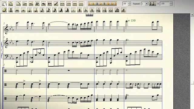This screenshot has height=109, width=194.
Task: Select the 64th note duration
Action: coord(61,10)
